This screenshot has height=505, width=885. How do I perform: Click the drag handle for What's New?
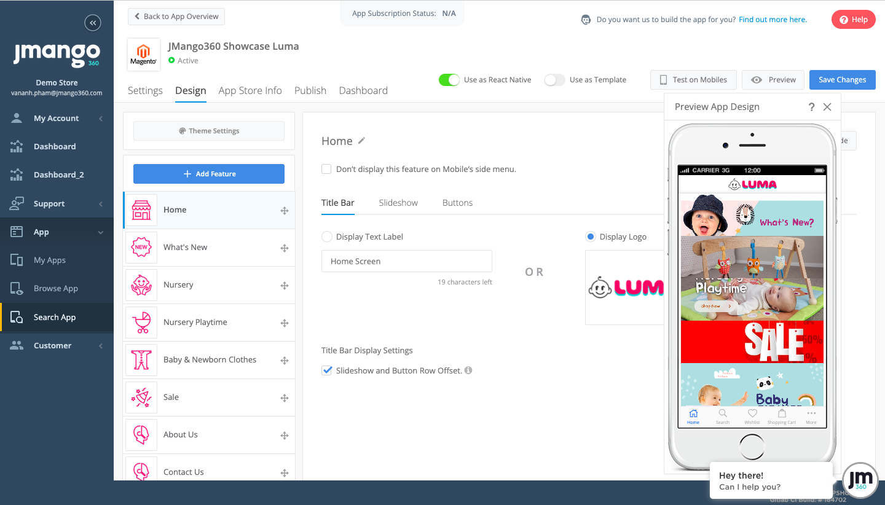coord(285,248)
